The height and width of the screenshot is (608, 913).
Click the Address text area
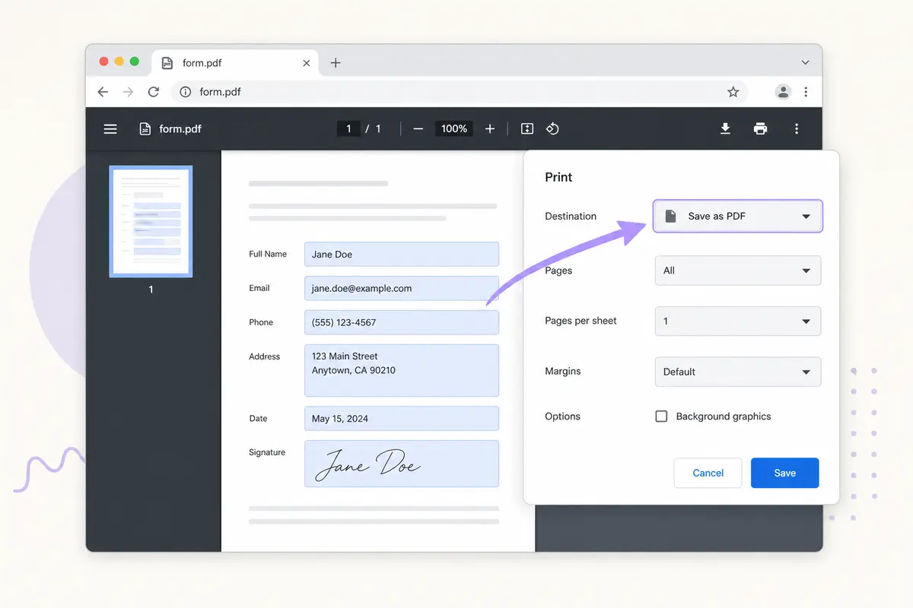pyautogui.click(x=402, y=370)
